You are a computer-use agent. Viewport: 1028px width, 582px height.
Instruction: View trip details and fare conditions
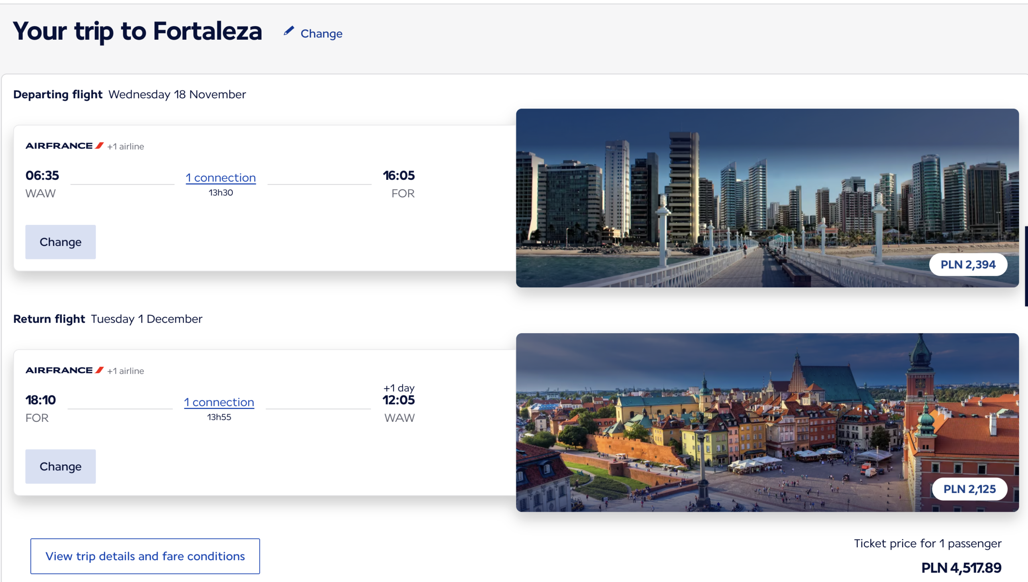[145, 556]
